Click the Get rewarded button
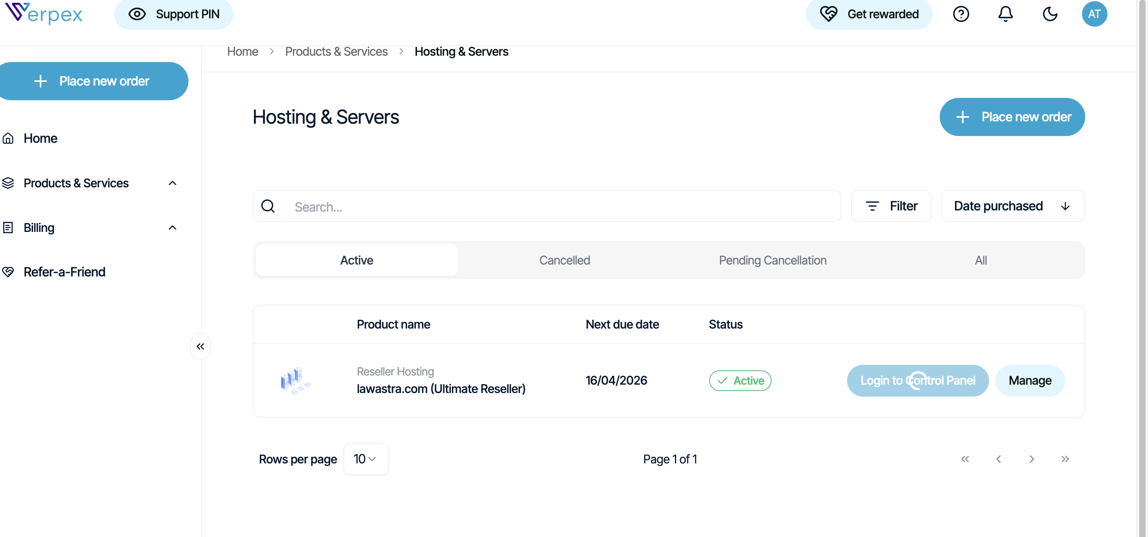Image resolution: width=1148 pixels, height=537 pixels. (x=869, y=14)
